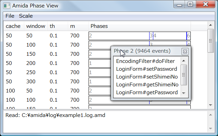This screenshot has width=218, height=136.
Task: Choose the LoginForm#getShimeiNo entry
Action: [x=147, y=85]
